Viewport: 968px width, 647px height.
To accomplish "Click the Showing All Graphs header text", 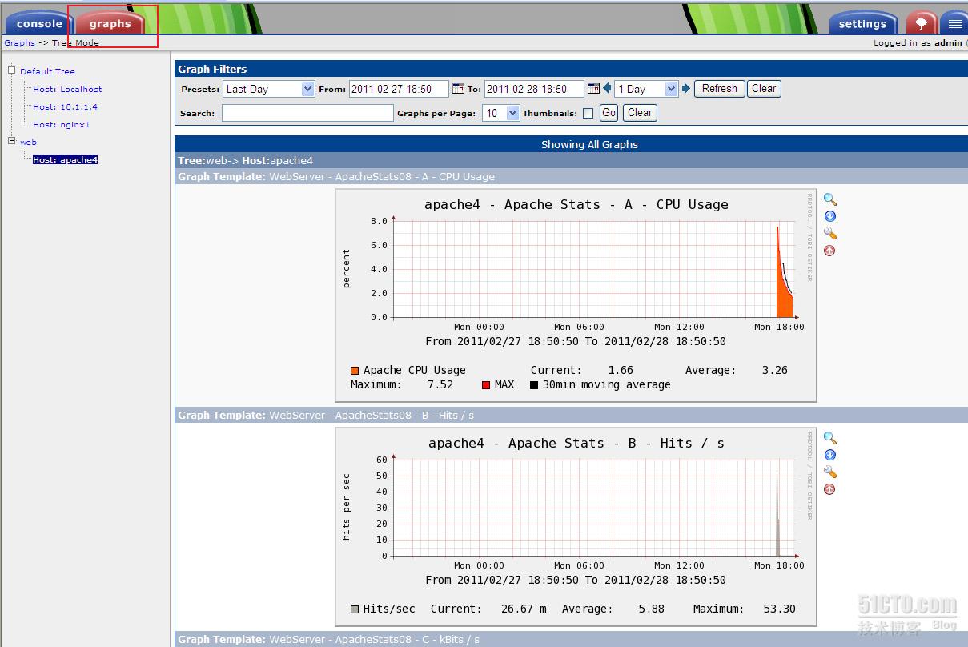I will tap(589, 144).
